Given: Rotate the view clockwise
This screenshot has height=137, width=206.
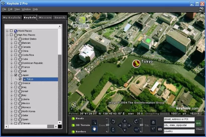Looking at the screenshot, I should pyautogui.click(x=136, y=121).
